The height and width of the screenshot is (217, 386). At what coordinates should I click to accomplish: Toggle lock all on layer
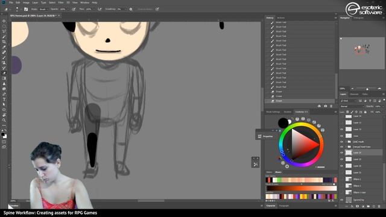click(x=365, y=112)
